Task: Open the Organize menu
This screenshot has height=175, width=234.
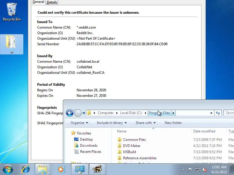Action: [79, 123]
